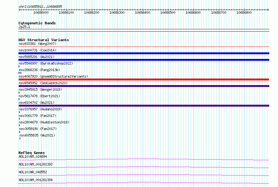Viewport: 278px width, 187px height.
Task: Open nsv6545952 (Sedlazeck2020) label
Action: click(x=43, y=83)
